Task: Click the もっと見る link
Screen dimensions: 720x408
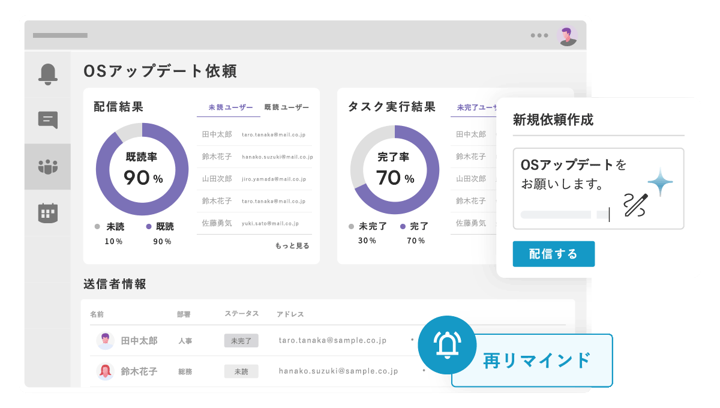Action: tap(292, 246)
